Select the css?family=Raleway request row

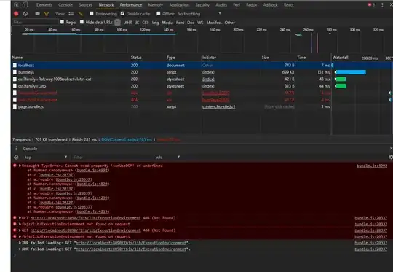[x=202, y=79]
